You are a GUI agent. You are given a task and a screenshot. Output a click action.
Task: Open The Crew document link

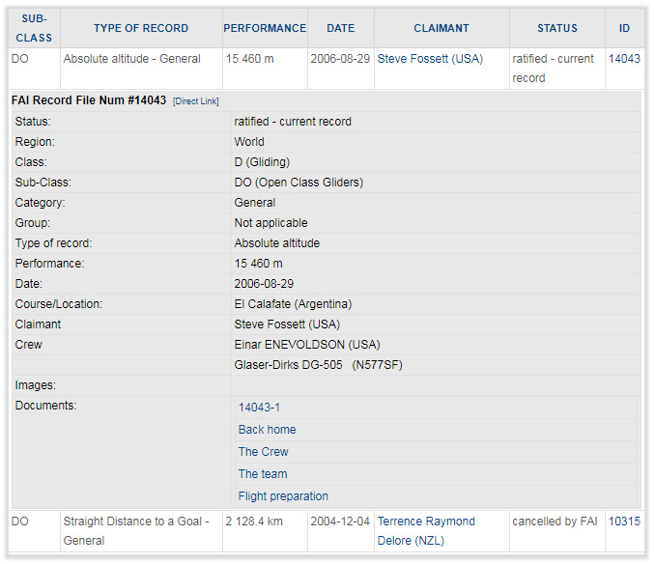coord(263,451)
